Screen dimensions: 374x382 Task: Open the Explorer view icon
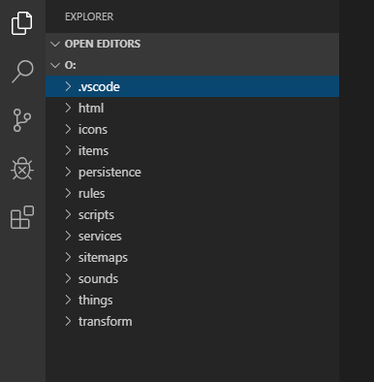pyautogui.click(x=22, y=23)
